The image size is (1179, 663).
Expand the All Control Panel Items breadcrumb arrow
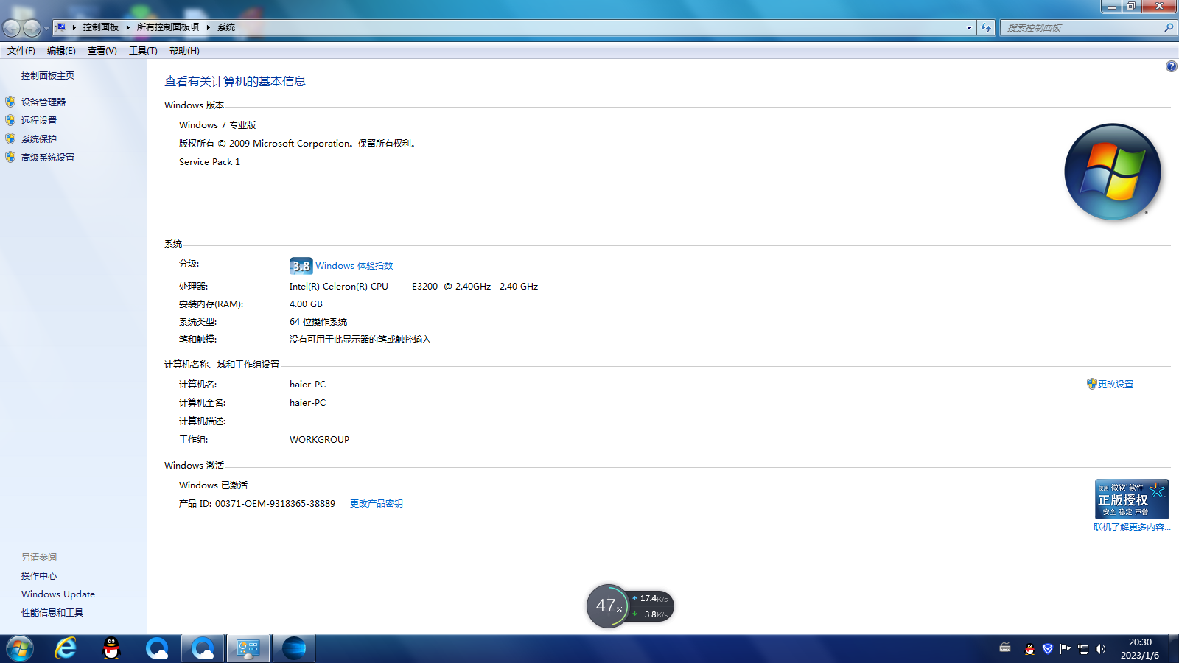pos(209,27)
